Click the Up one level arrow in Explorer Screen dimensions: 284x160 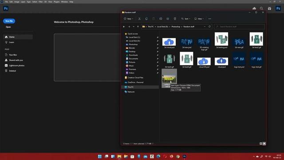tap(138, 27)
